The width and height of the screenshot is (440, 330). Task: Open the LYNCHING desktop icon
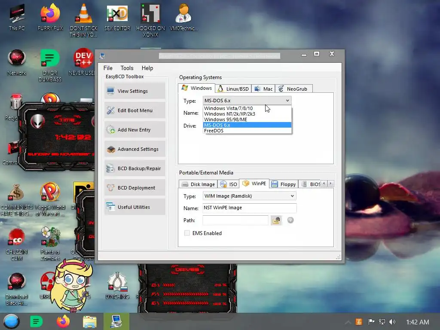117,286
